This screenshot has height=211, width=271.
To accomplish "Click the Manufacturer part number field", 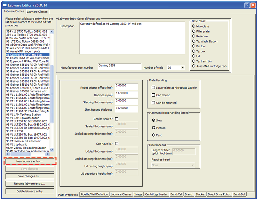I will pyautogui.click(x=119, y=66).
